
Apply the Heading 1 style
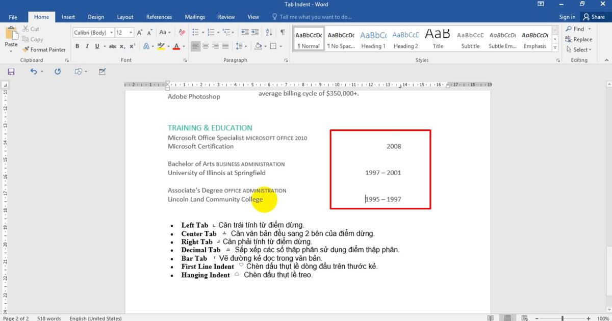point(373,39)
